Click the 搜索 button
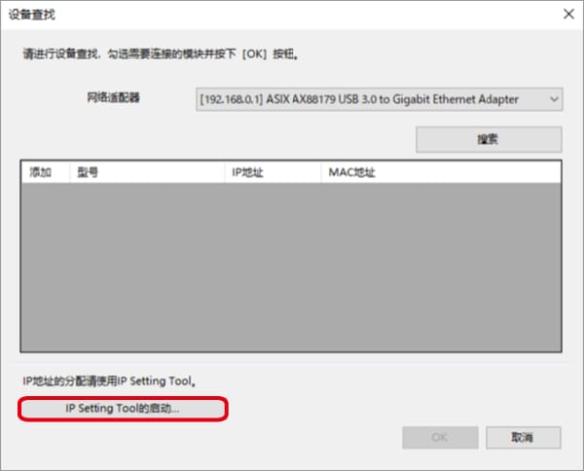This screenshot has height=471, width=584. pyautogui.click(x=489, y=139)
